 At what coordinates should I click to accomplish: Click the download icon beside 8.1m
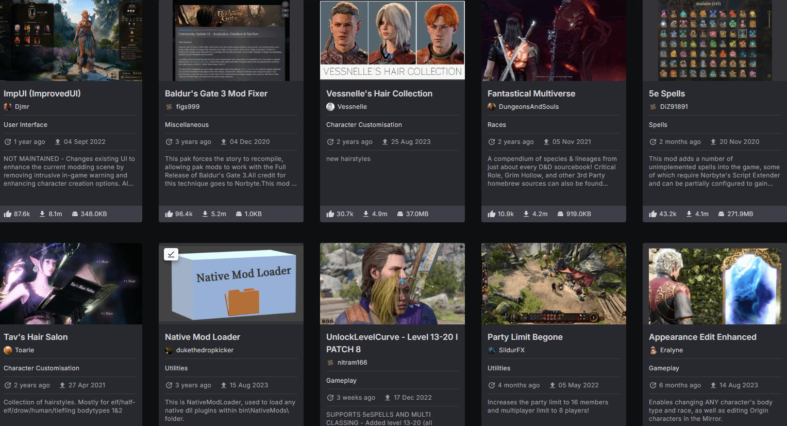(x=42, y=214)
